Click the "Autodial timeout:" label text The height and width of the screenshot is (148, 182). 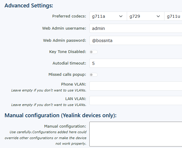[69, 63]
